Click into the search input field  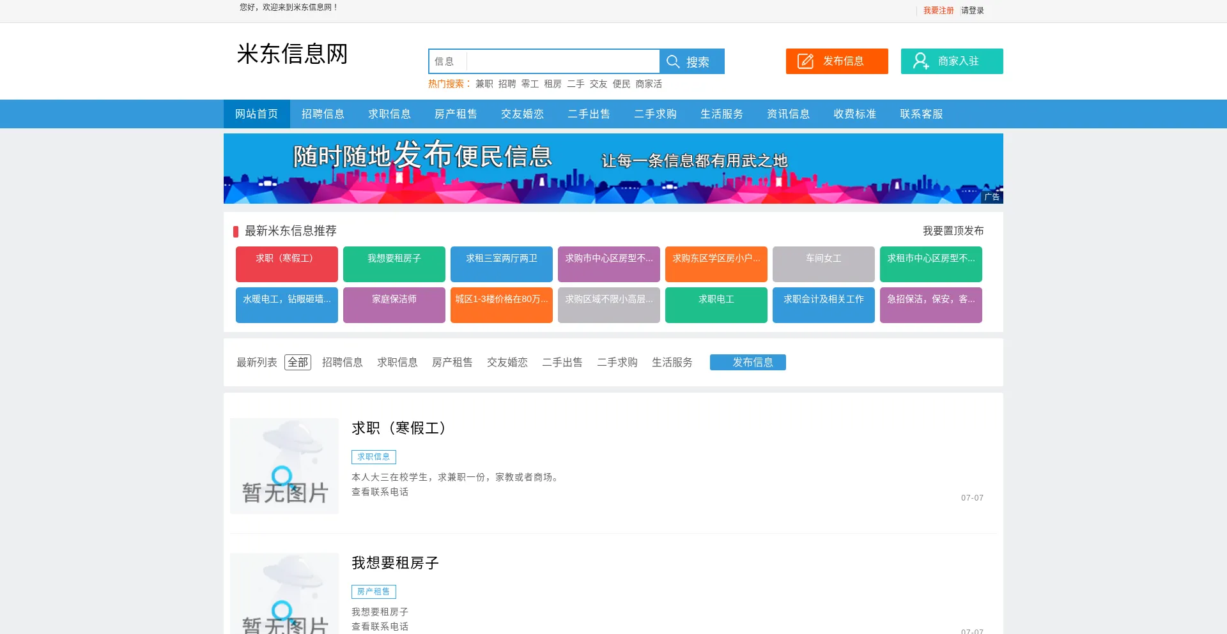click(x=562, y=61)
